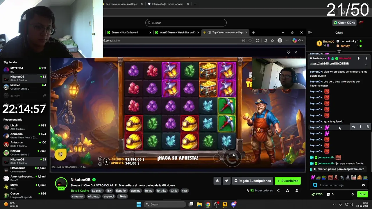Reply to the hovered bayronCK message
This screenshot has width=372, height=209.
tap(353, 127)
